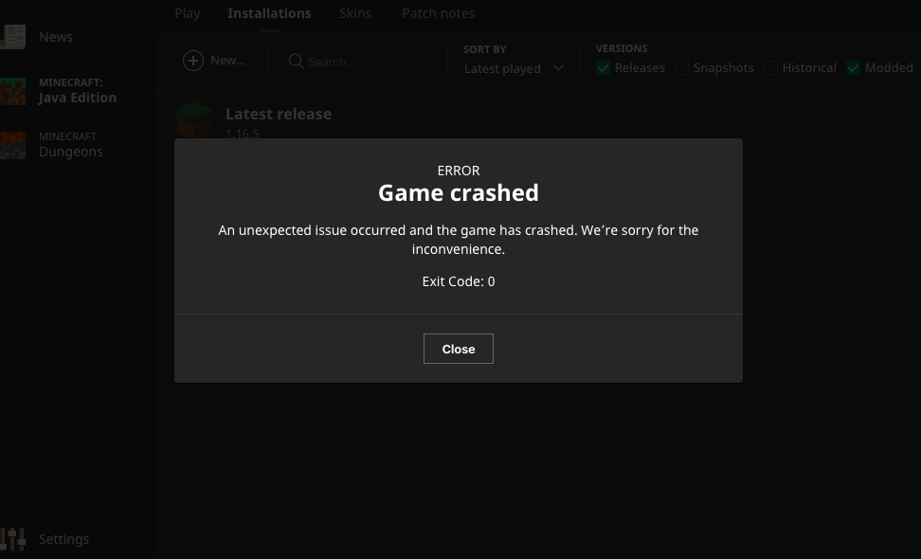Close the Game crashed dialog
The image size is (921, 559).
point(459,349)
